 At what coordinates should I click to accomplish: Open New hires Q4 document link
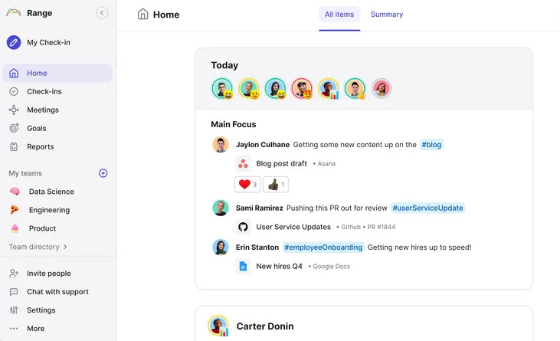(x=280, y=267)
